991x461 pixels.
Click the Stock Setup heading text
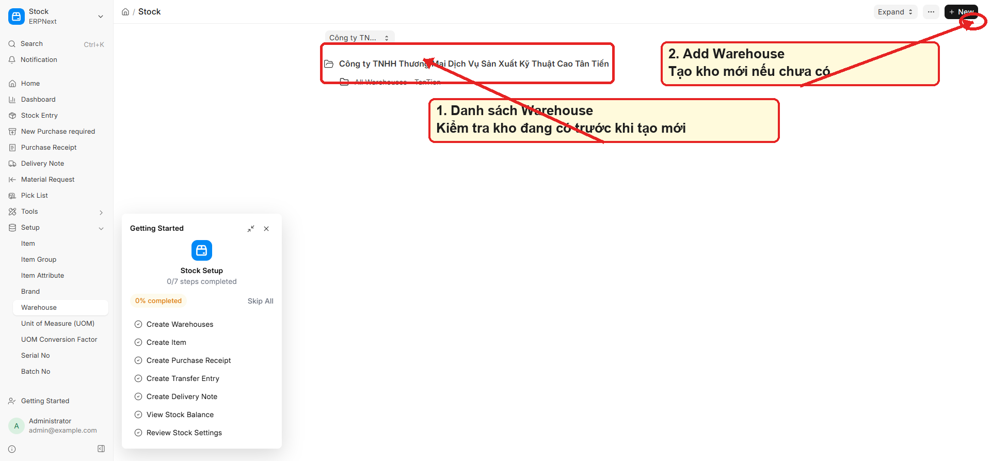202,271
